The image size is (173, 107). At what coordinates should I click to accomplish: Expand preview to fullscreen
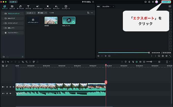point(170,56)
